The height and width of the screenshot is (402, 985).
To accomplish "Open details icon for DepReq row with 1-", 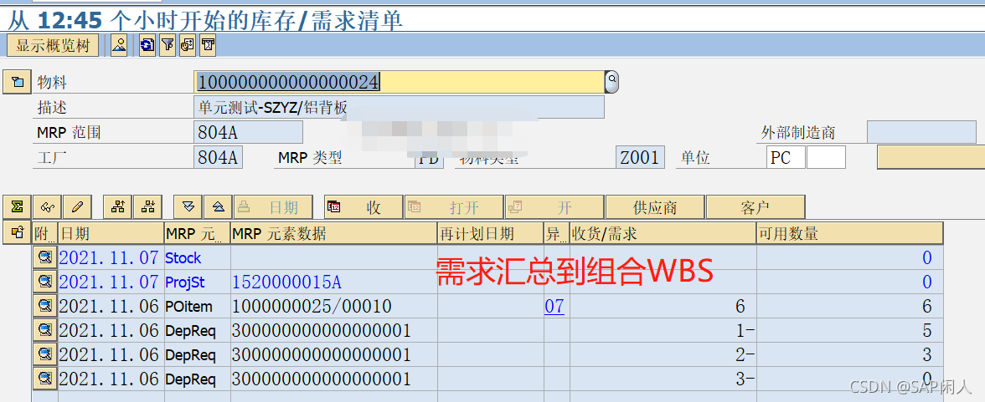I will (44, 330).
